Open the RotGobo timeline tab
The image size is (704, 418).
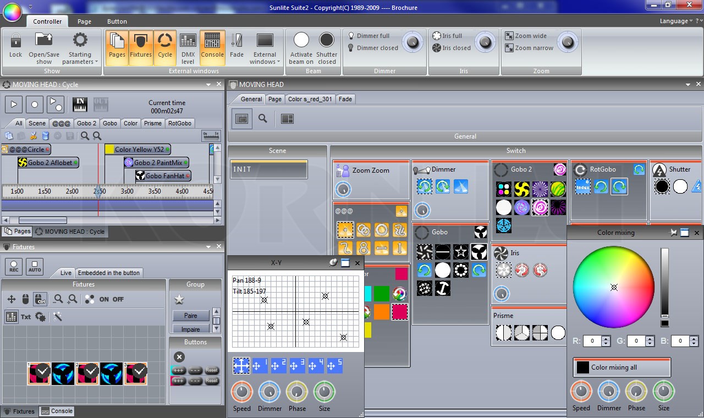180,123
